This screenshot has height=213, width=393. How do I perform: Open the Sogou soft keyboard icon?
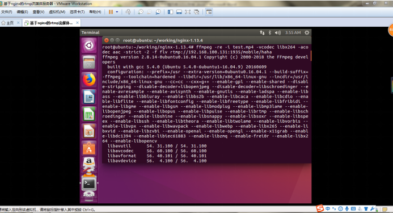pyautogui.click(x=353, y=208)
